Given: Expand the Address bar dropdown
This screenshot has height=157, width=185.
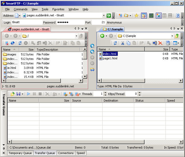Looking at the screenshot, I should (x=104, y=16).
